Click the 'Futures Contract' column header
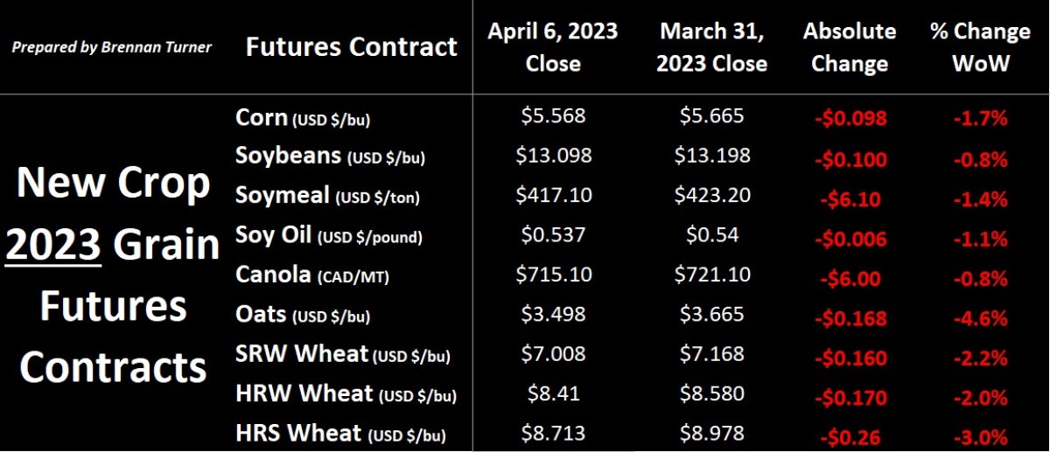This screenshot has height=452, width=1050. (352, 46)
